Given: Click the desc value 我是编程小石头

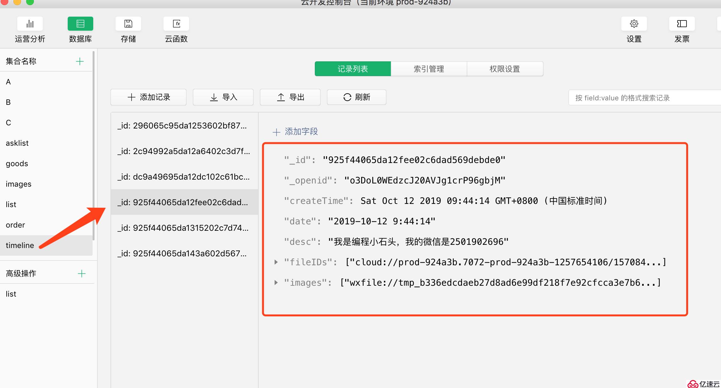Looking at the screenshot, I should [x=418, y=242].
